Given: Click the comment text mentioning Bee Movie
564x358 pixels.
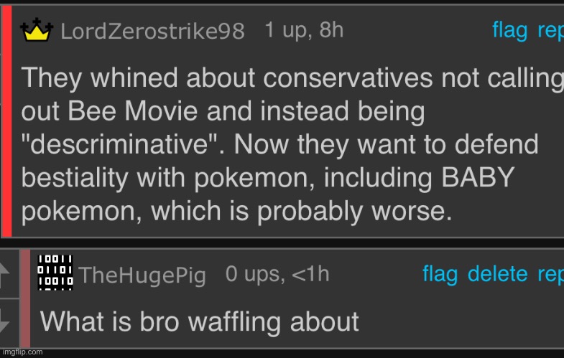Looking at the screenshot, I should [x=292, y=144].
